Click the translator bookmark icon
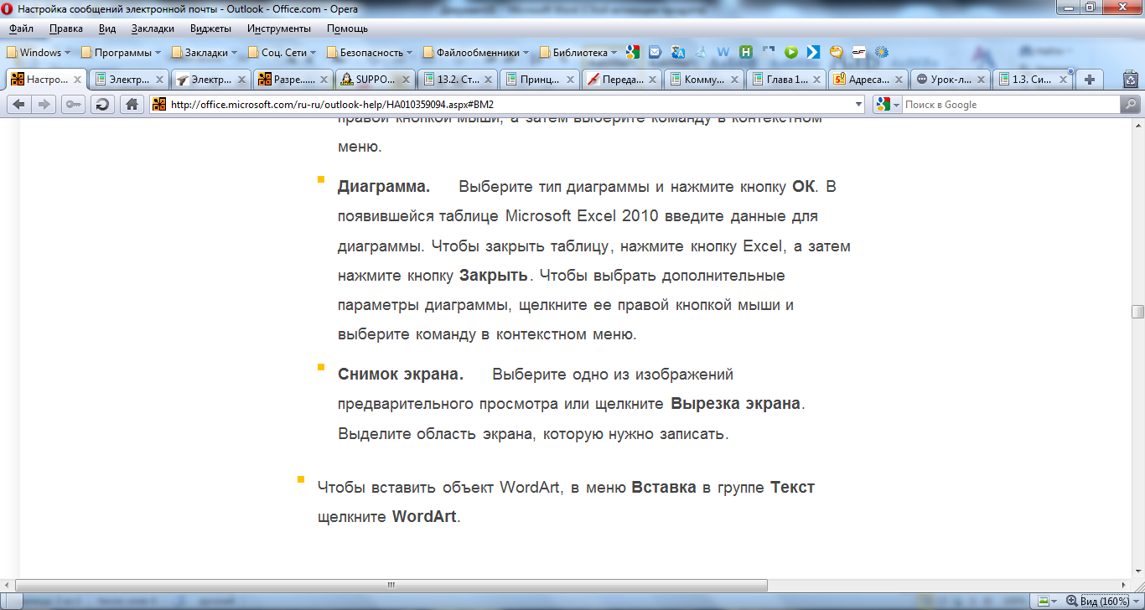This screenshot has width=1145, height=610. click(x=678, y=52)
